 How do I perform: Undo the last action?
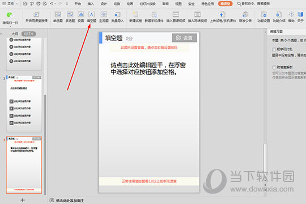(52, 3)
